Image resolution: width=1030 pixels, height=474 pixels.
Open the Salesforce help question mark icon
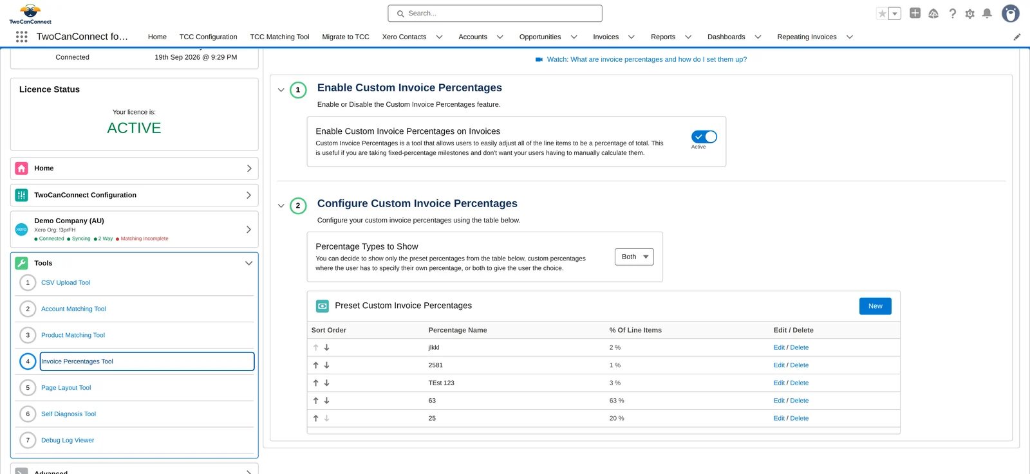(953, 14)
